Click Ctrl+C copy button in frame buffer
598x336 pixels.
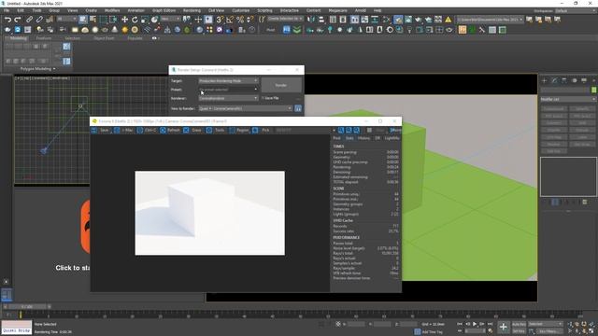147,131
